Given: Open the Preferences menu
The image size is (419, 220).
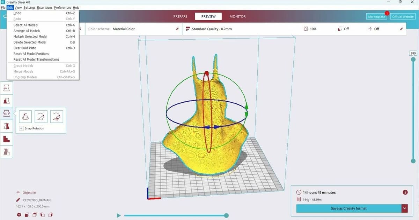Looking at the screenshot, I should point(63,8).
